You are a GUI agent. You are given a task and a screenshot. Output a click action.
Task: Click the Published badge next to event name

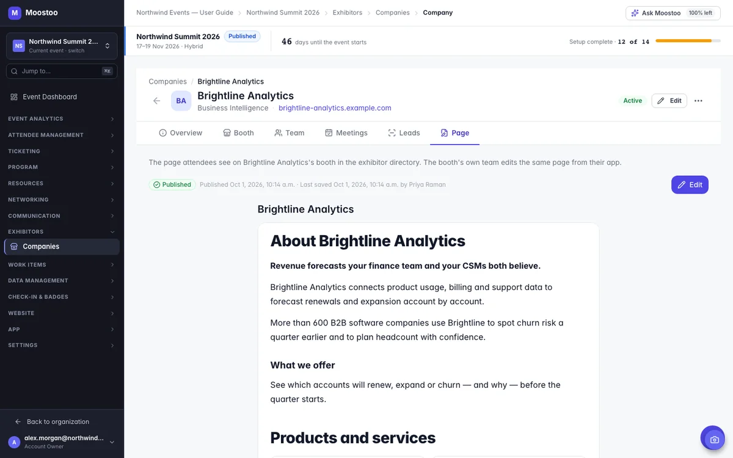(x=242, y=37)
